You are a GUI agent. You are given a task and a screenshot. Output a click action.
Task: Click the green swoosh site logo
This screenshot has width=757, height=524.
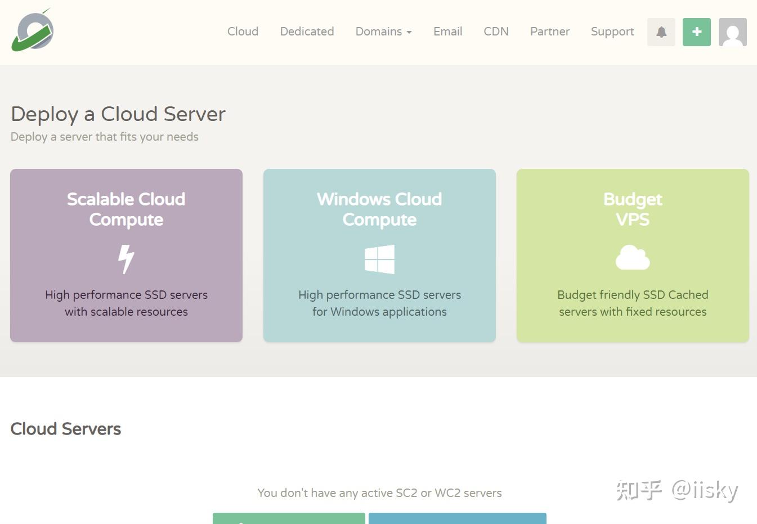click(33, 31)
